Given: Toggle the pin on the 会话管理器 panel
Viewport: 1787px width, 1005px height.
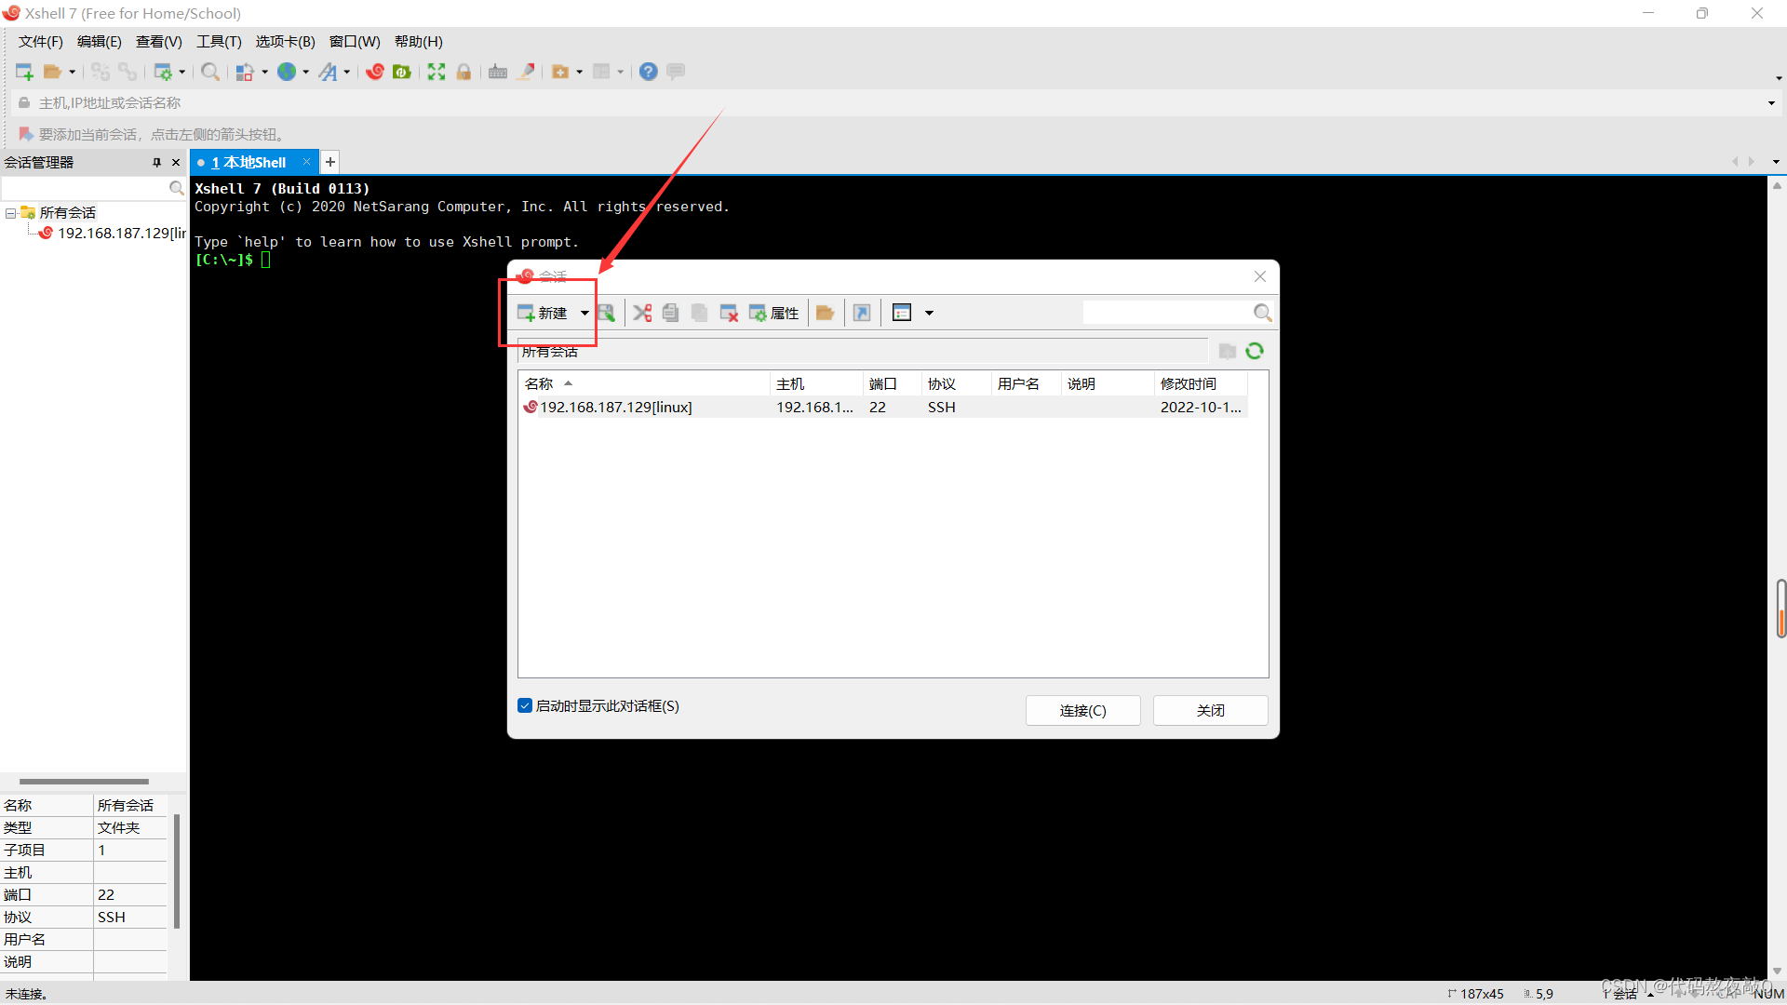Looking at the screenshot, I should pyautogui.click(x=157, y=162).
